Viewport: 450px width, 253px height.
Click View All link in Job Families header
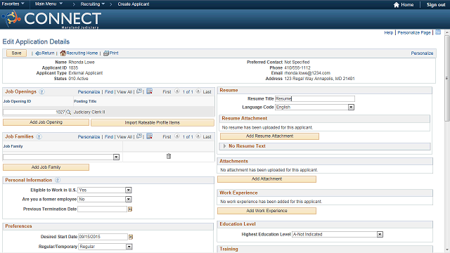124,137
